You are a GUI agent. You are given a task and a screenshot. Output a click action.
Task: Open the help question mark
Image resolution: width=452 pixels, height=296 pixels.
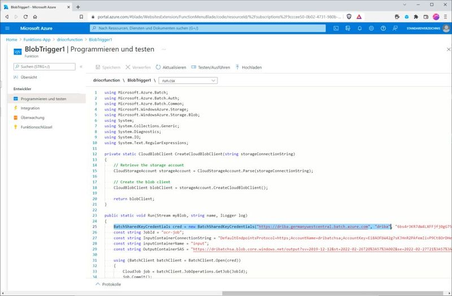(x=383, y=28)
